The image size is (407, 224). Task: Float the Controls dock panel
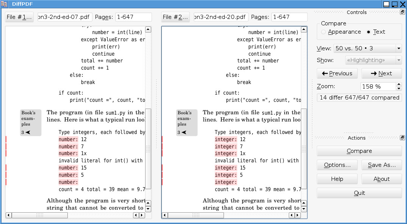click(x=402, y=12)
